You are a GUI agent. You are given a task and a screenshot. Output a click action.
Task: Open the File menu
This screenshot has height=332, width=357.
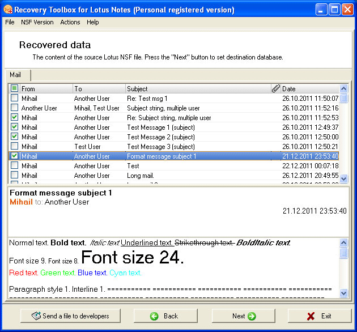[x=10, y=22]
